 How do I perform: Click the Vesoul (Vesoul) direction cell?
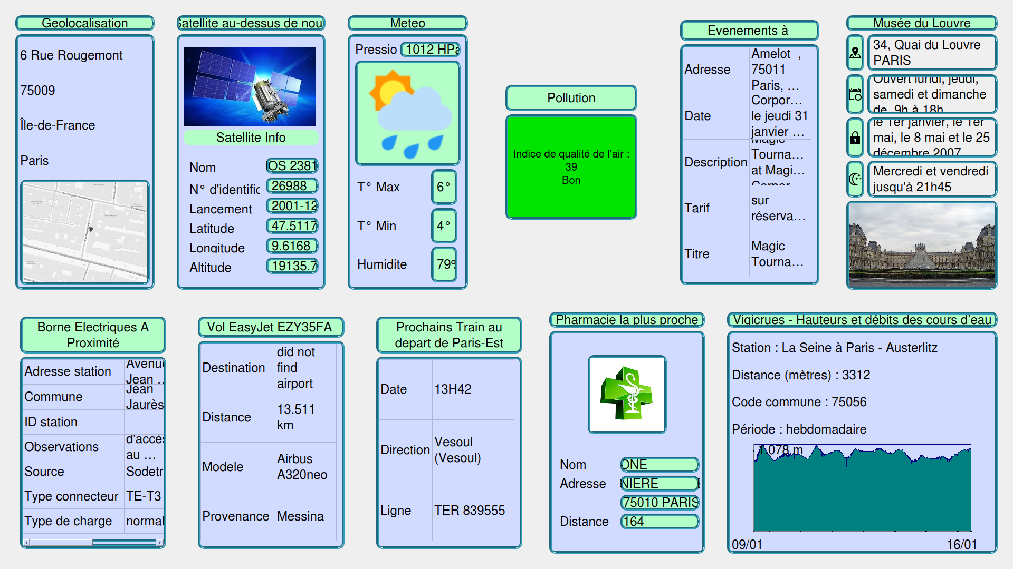473,450
